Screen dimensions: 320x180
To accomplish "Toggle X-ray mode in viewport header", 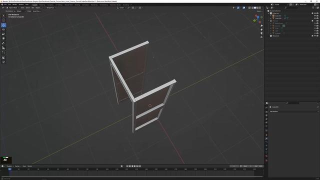I will coord(249,8).
